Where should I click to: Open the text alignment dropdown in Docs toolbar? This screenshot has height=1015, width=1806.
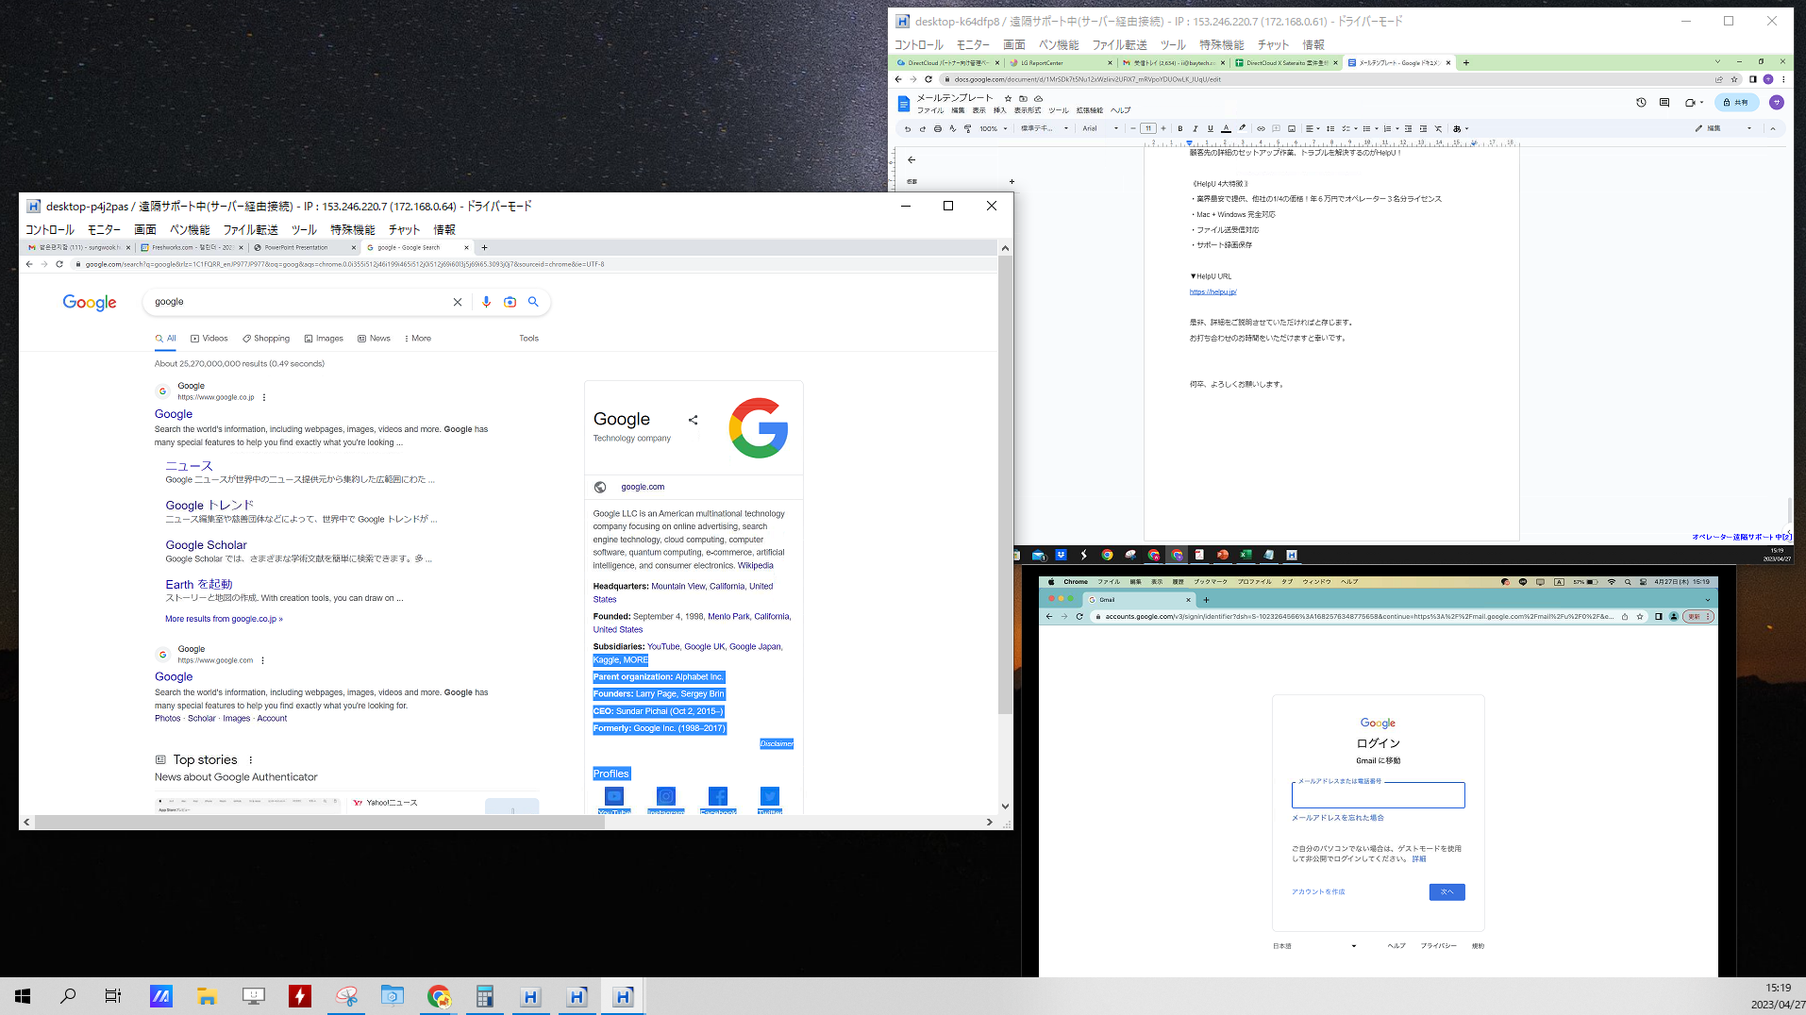[1312, 128]
